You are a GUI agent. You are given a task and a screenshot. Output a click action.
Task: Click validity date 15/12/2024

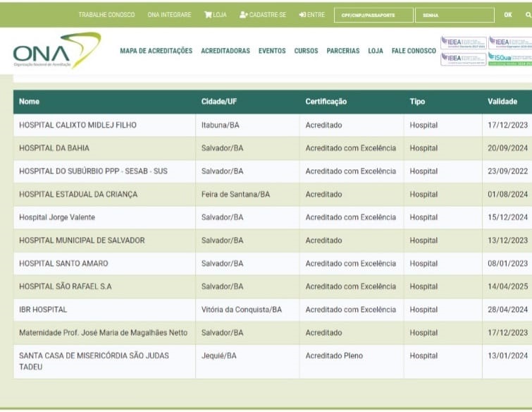[507, 217]
